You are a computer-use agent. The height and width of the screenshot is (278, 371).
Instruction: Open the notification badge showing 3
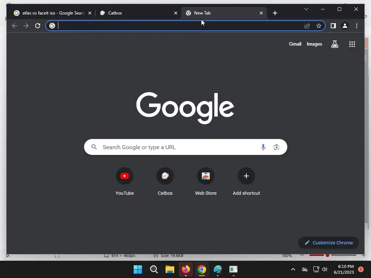coord(360,269)
